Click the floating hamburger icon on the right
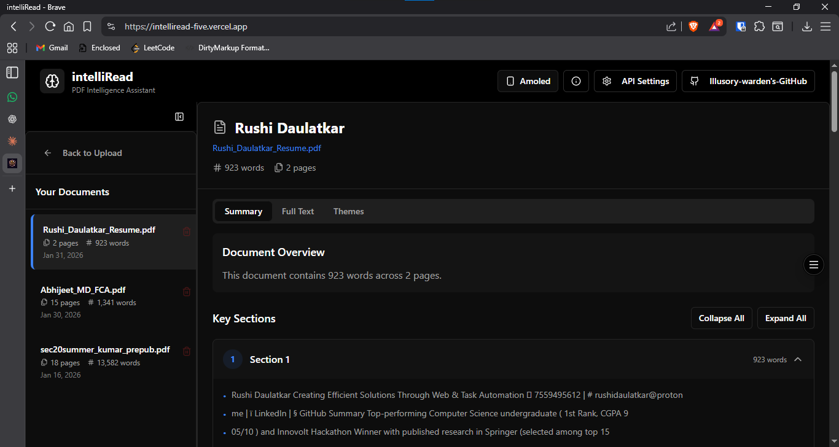 813,265
